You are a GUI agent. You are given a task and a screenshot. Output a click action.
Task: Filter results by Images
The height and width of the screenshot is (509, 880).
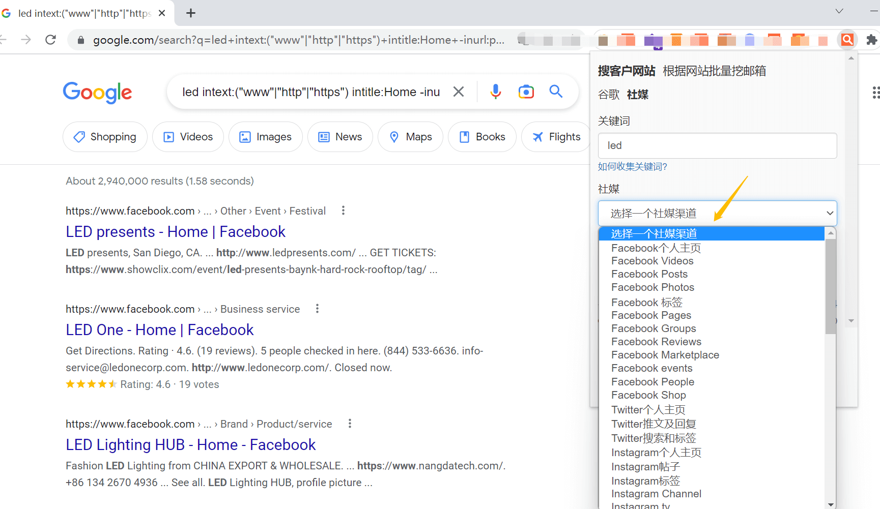266,137
